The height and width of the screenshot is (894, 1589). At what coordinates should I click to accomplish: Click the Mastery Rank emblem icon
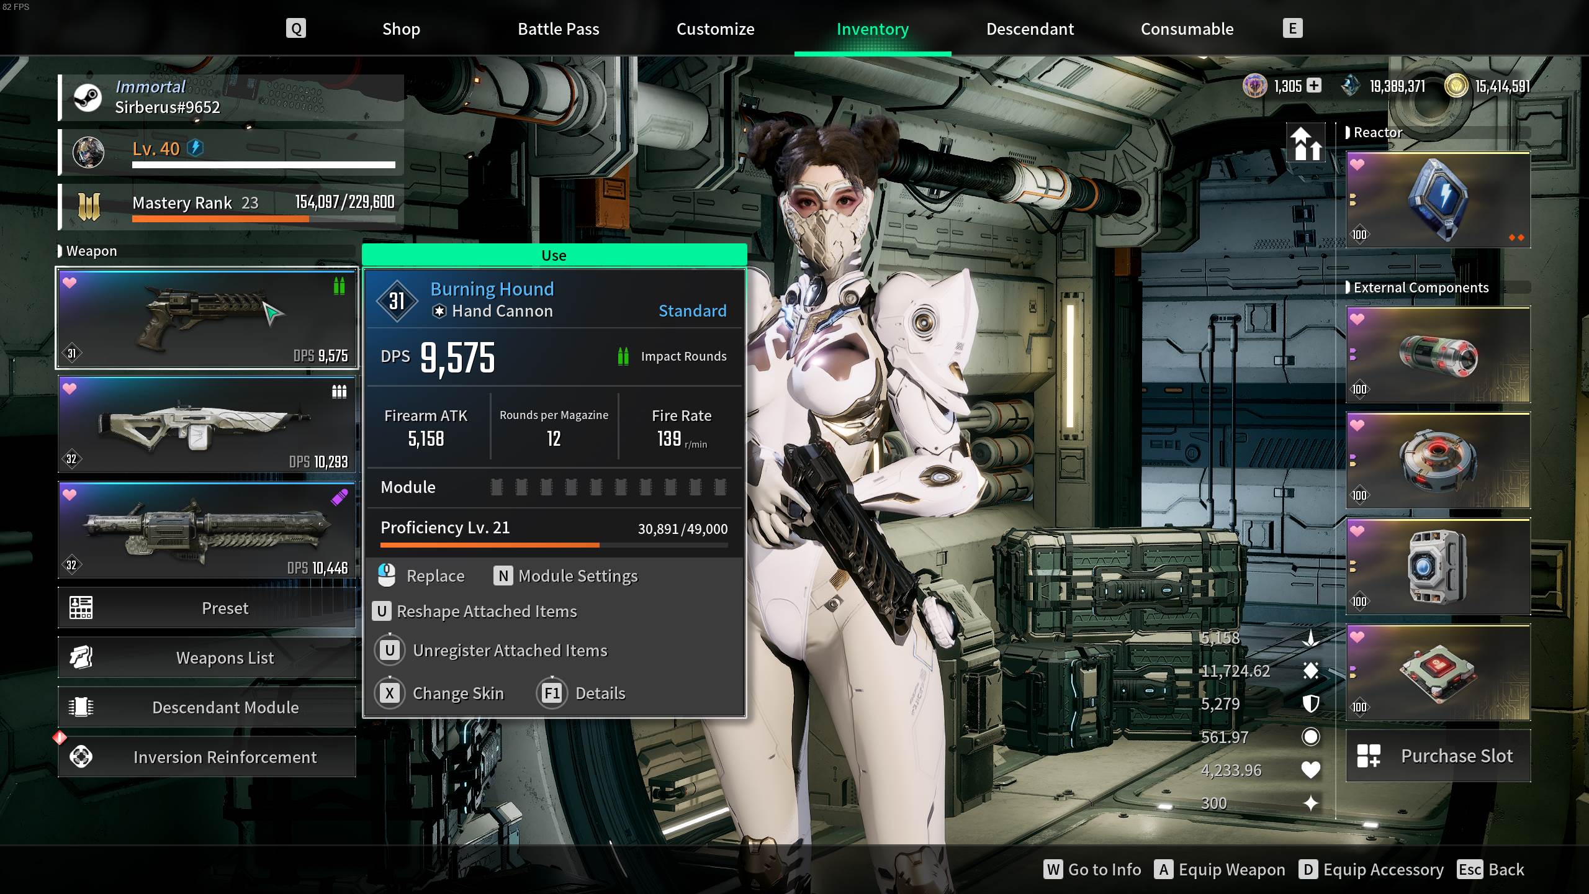pos(89,206)
